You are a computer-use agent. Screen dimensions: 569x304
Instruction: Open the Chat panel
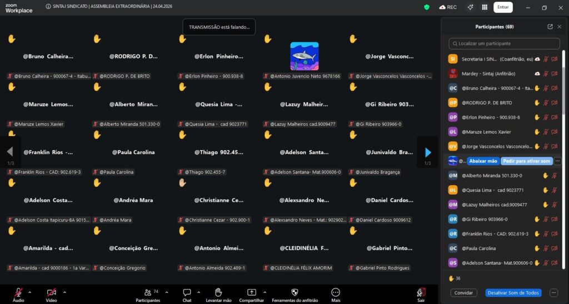pyautogui.click(x=187, y=292)
